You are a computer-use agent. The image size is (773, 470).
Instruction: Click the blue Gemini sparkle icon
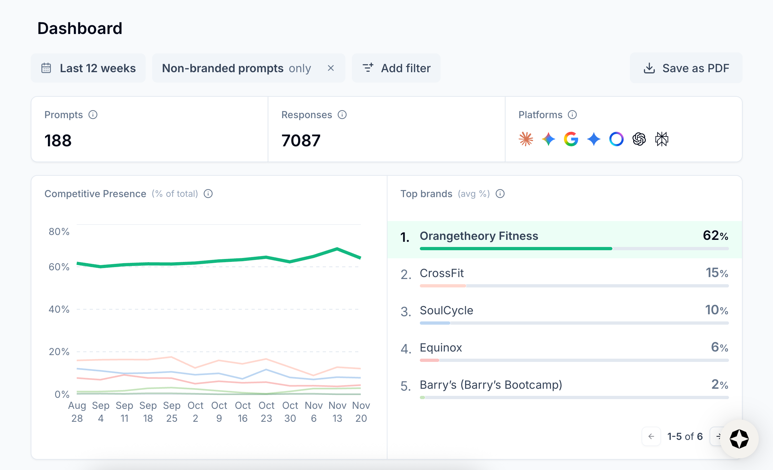594,139
